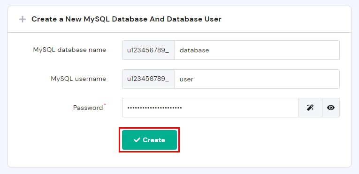Viewport: 359px width, 174px height.
Task: Click the masked password dots
Action: [154, 108]
